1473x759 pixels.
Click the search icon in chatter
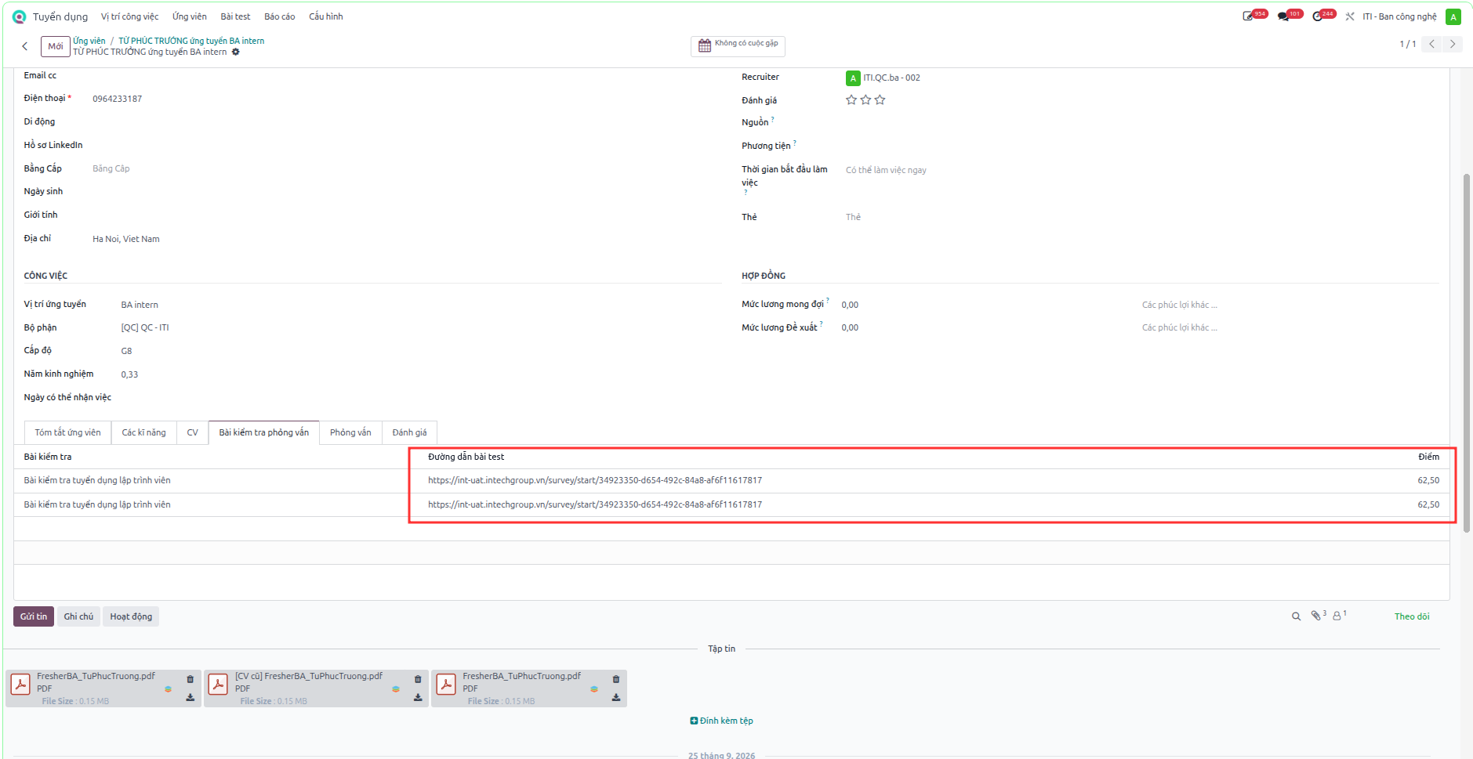[1296, 616]
